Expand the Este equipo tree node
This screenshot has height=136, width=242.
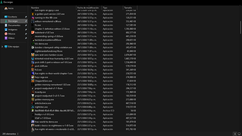coord(2,46)
